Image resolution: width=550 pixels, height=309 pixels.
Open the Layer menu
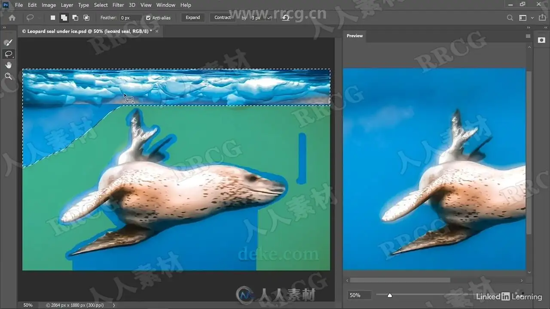point(67,5)
